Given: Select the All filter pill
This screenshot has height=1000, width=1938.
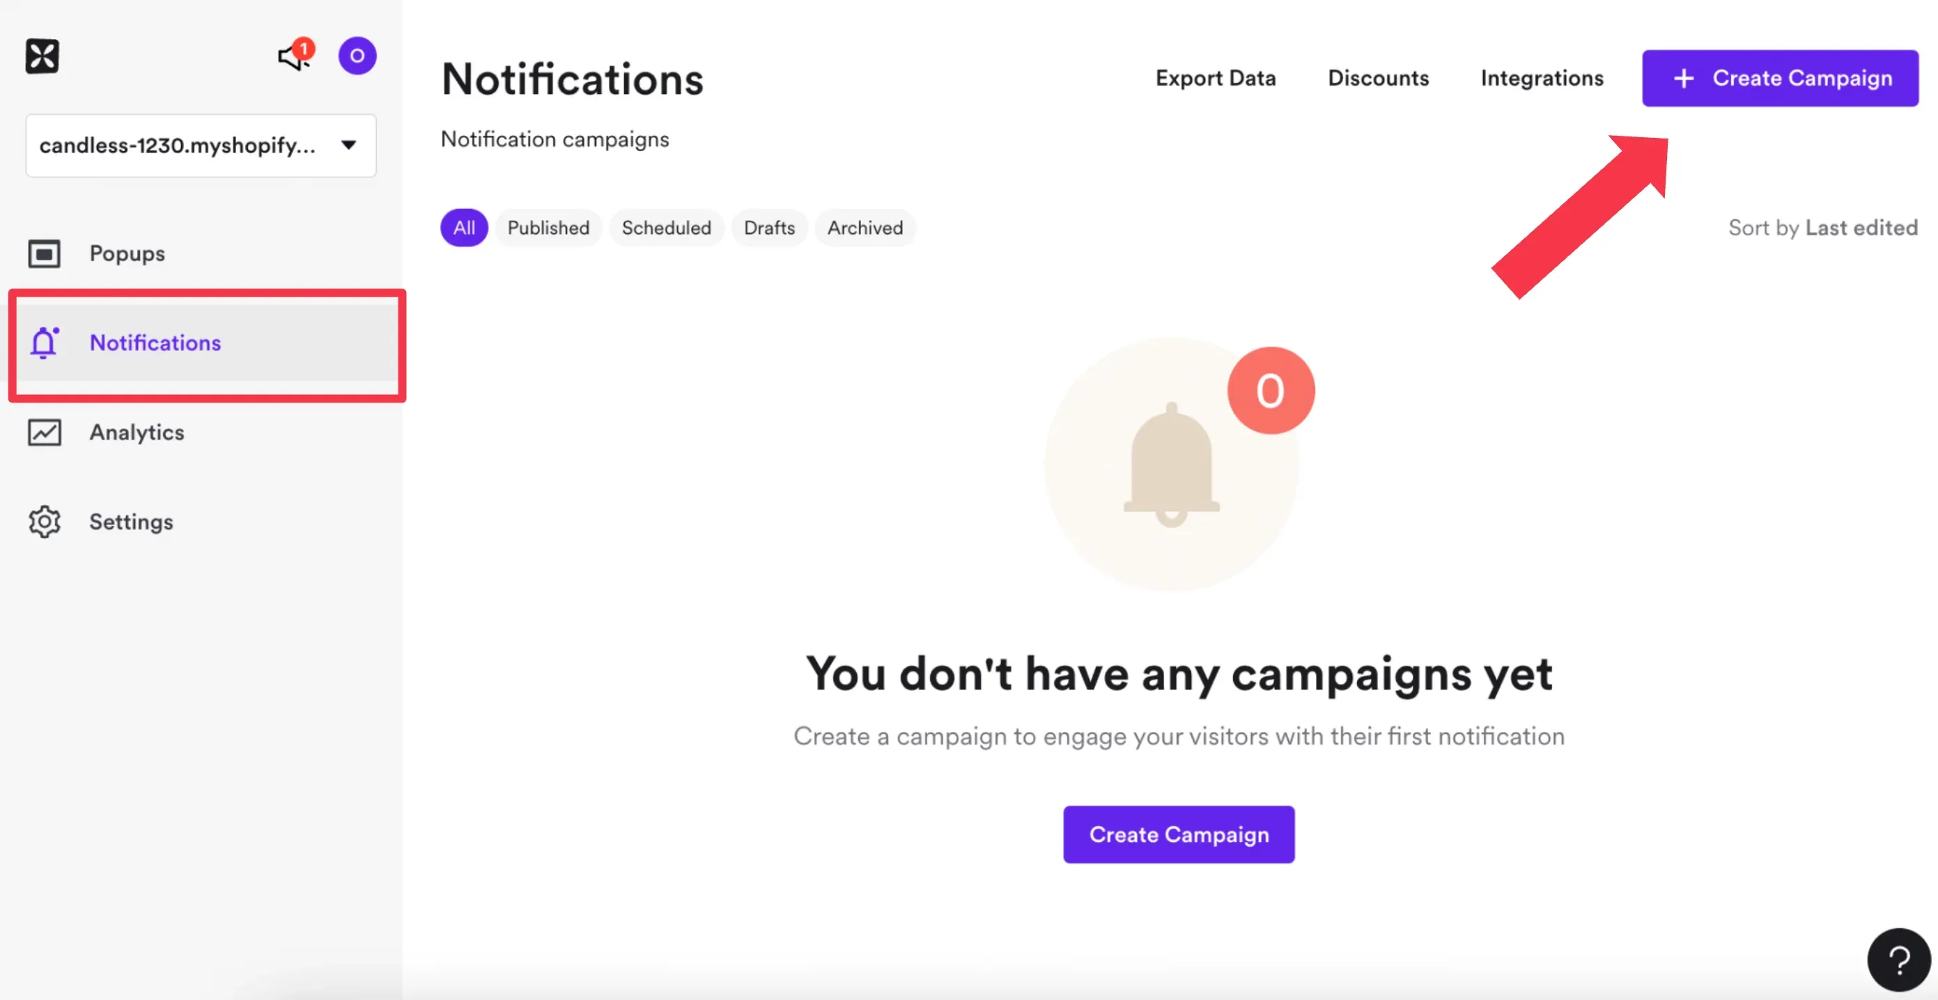Looking at the screenshot, I should click(464, 228).
